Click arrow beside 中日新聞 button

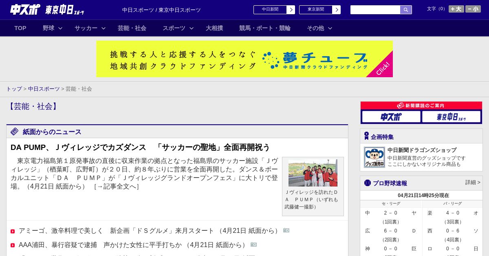point(291,10)
